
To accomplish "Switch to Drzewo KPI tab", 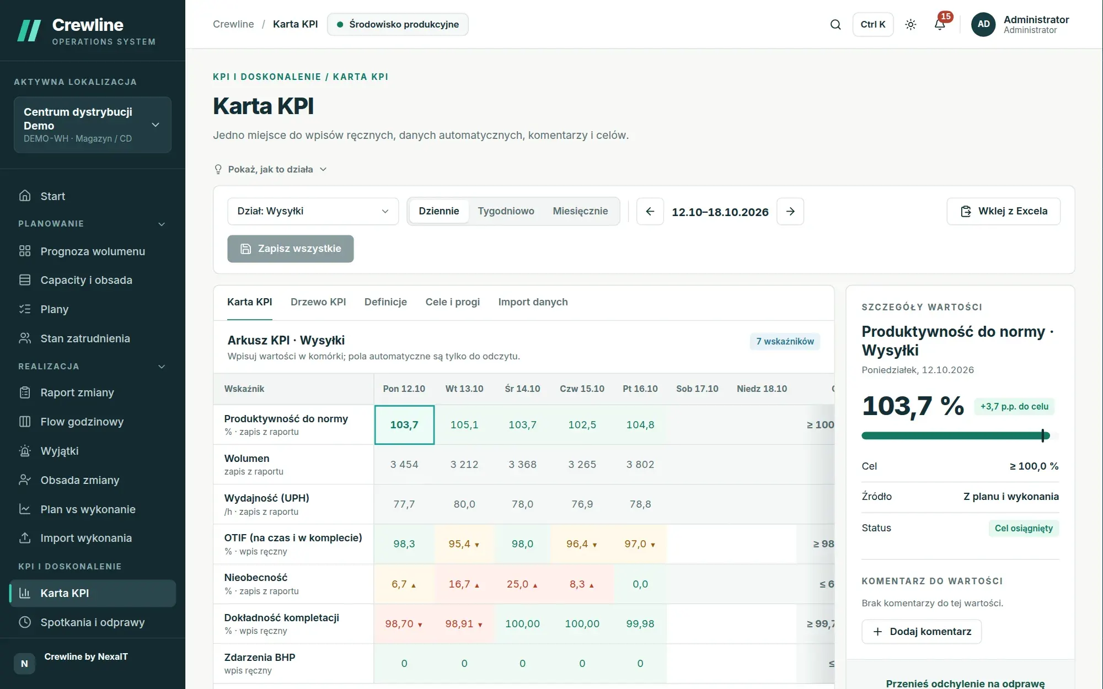I will (318, 302).
